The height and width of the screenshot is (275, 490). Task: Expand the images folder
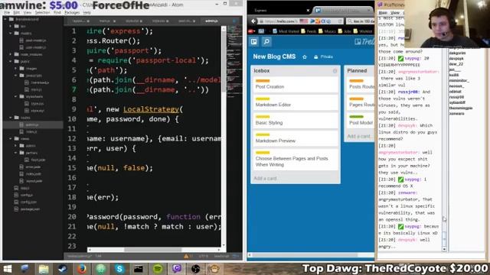click(15, 69)
